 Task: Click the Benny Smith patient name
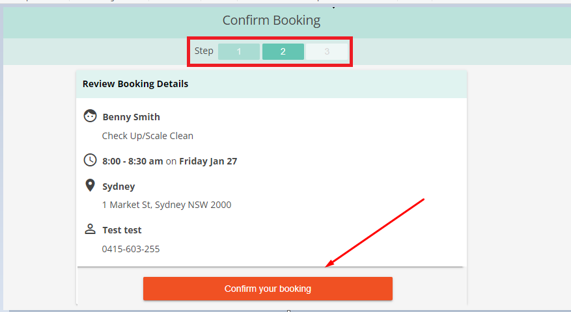click(131, 117)
